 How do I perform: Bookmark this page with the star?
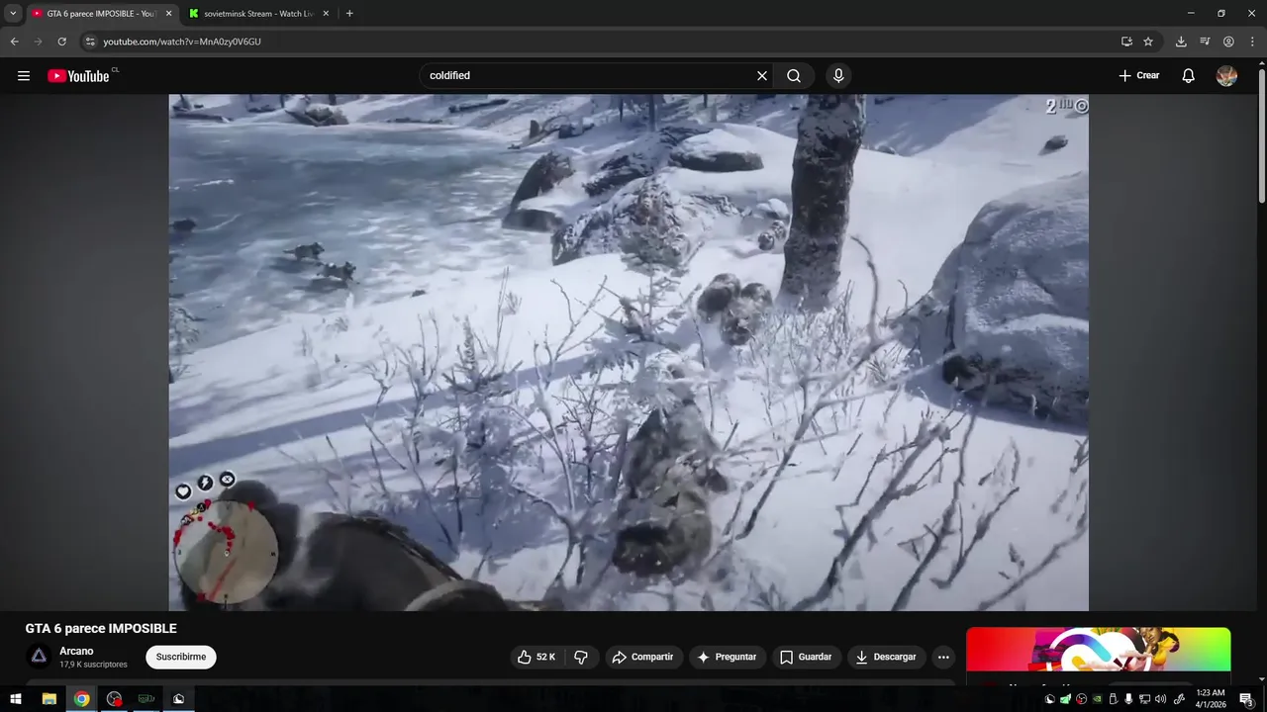click(1148, 42)
